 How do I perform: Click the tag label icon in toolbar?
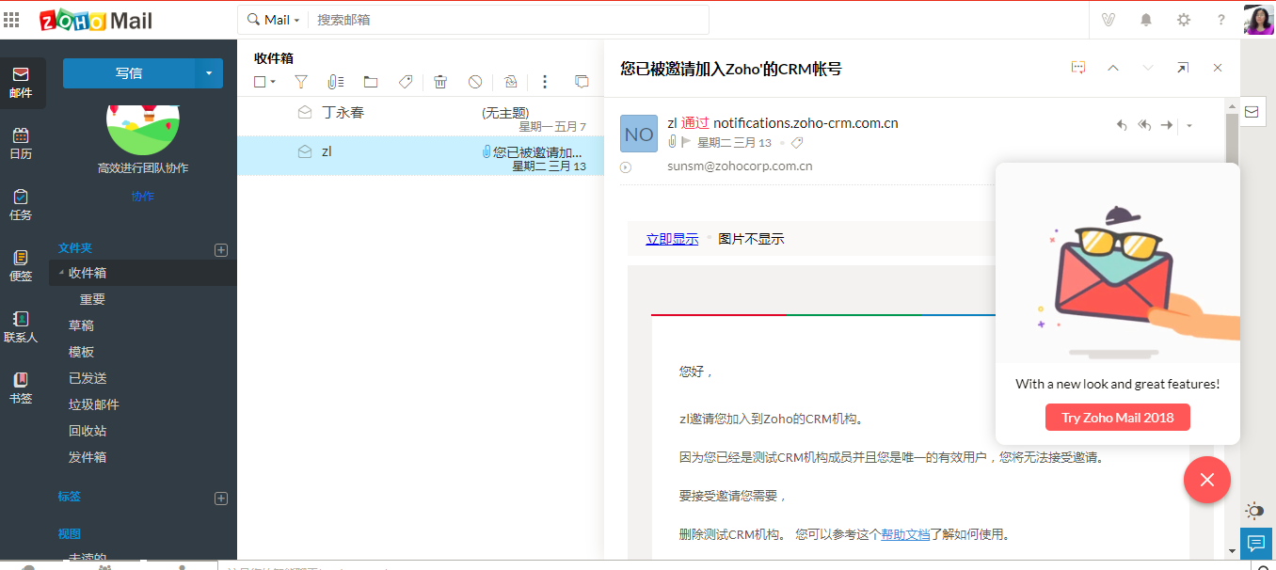click(406, 82)
